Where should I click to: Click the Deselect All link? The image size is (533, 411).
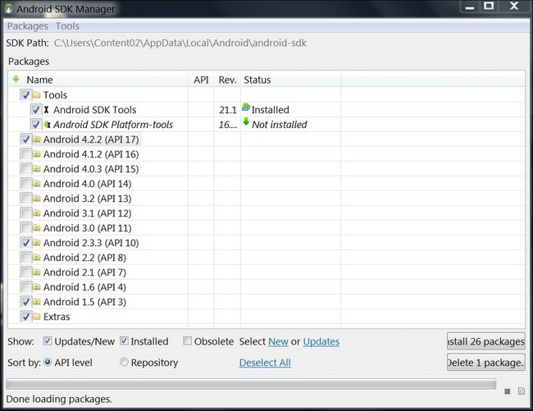[265, 363]
